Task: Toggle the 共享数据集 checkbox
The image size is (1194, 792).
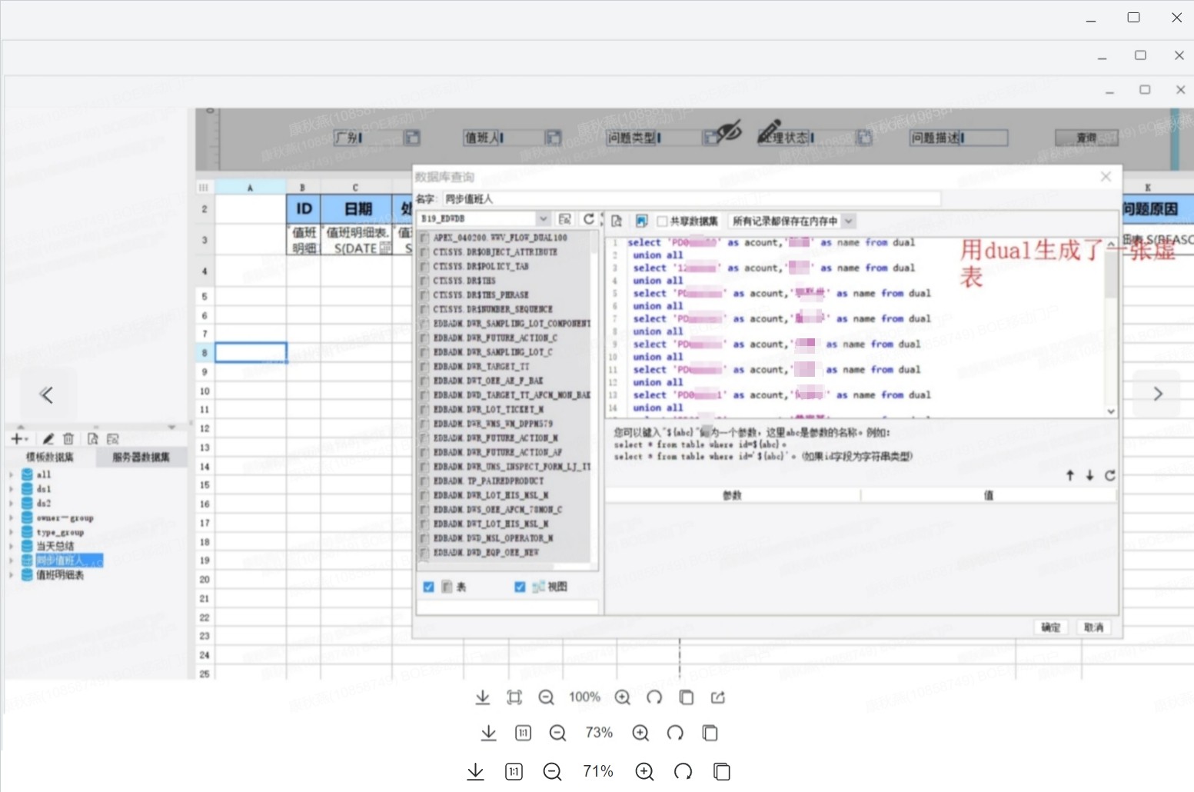Action: point(662,221)
